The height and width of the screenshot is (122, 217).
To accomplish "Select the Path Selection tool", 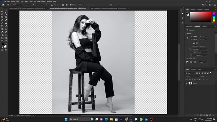I will pos(6,35).
